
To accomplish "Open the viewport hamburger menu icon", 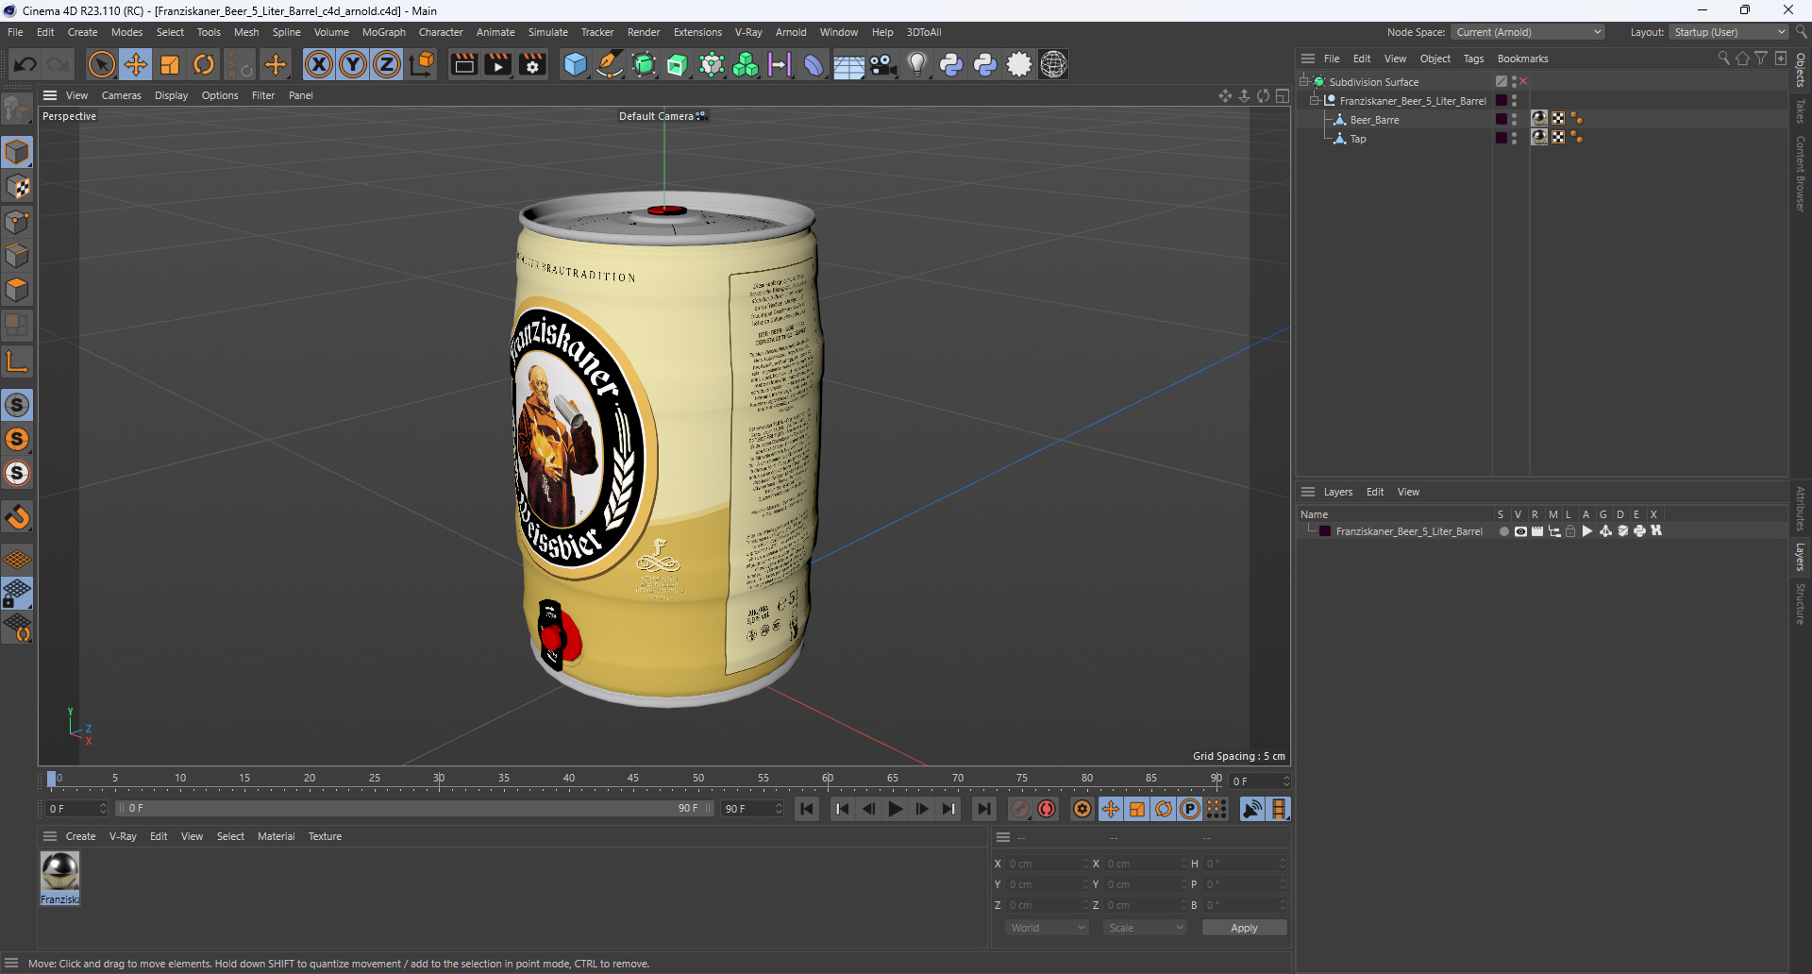I will [50, 95].
